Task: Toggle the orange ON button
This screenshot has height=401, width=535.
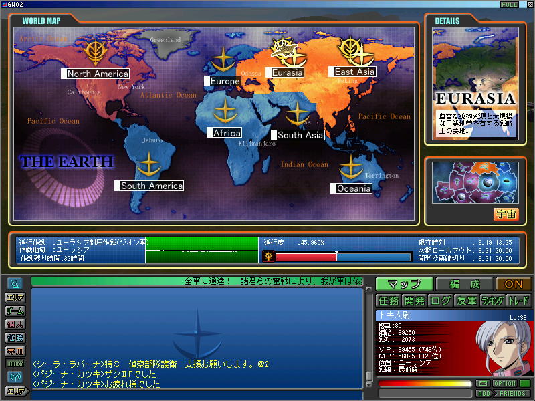Action: pos(513,284)
